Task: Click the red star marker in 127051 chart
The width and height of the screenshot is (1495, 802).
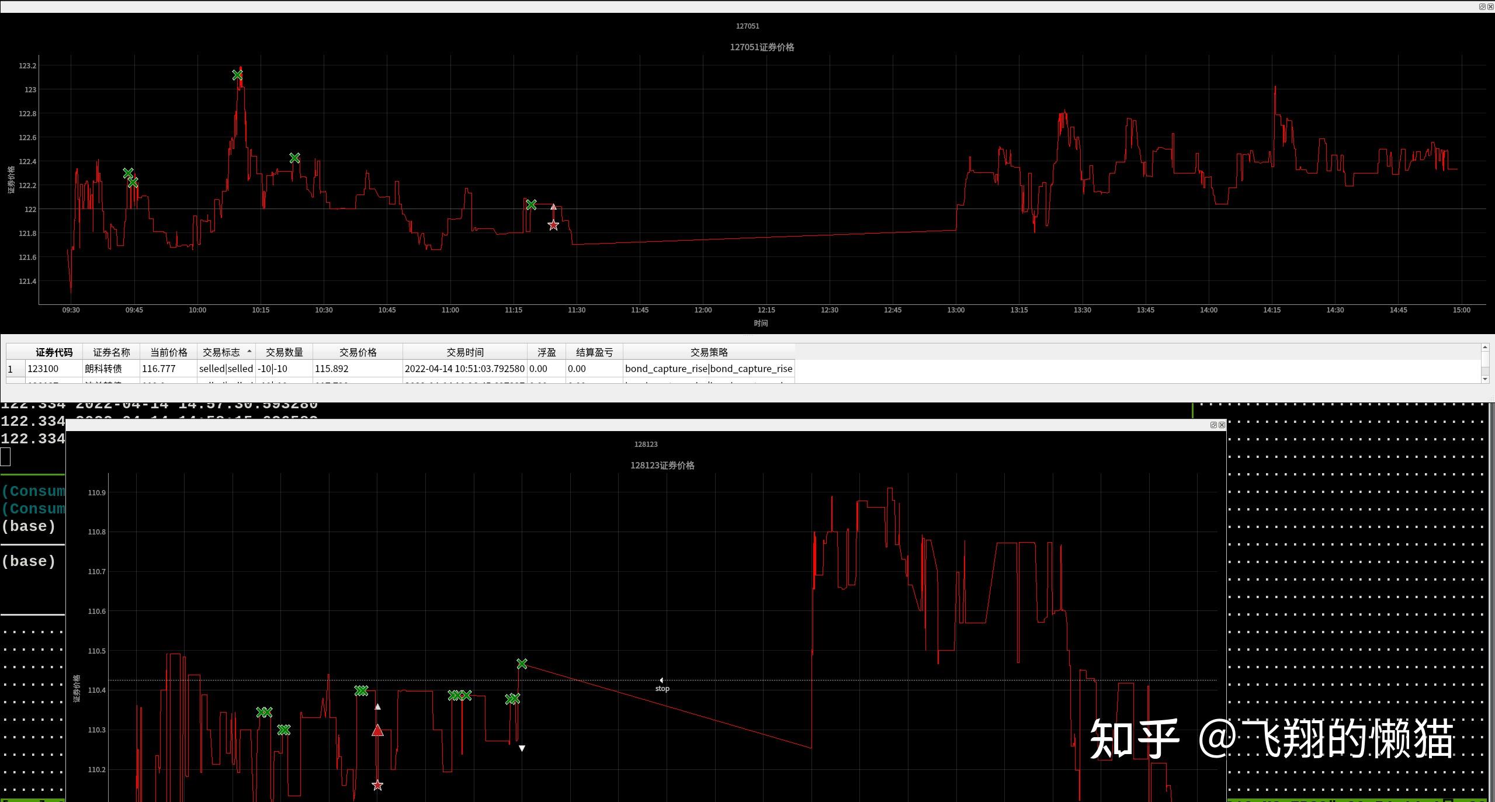Action: click(553, 225)
